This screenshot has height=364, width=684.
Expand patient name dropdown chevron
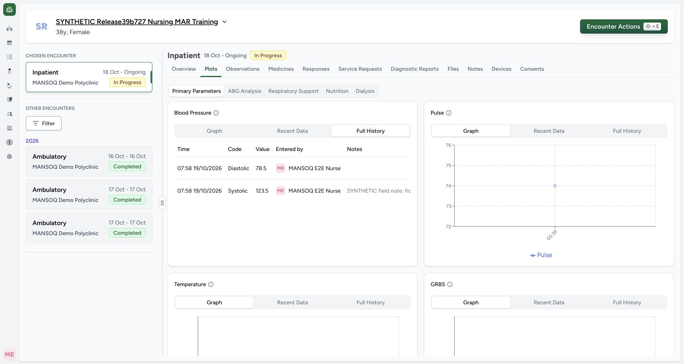coord(224,22)
